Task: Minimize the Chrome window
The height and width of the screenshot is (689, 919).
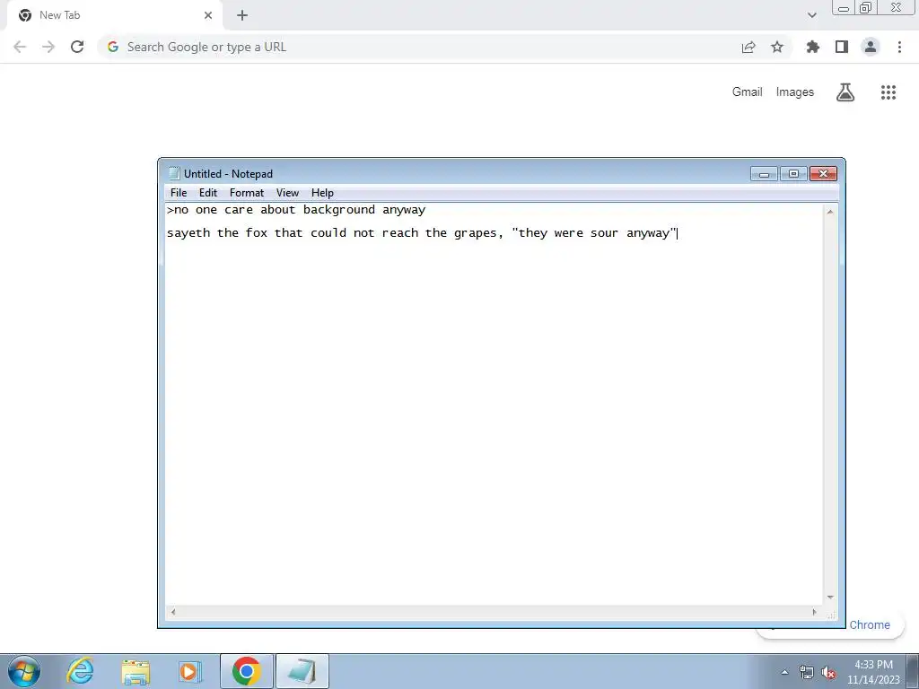Action: point(844,8)
